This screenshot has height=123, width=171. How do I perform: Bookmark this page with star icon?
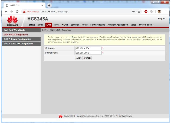139,12
